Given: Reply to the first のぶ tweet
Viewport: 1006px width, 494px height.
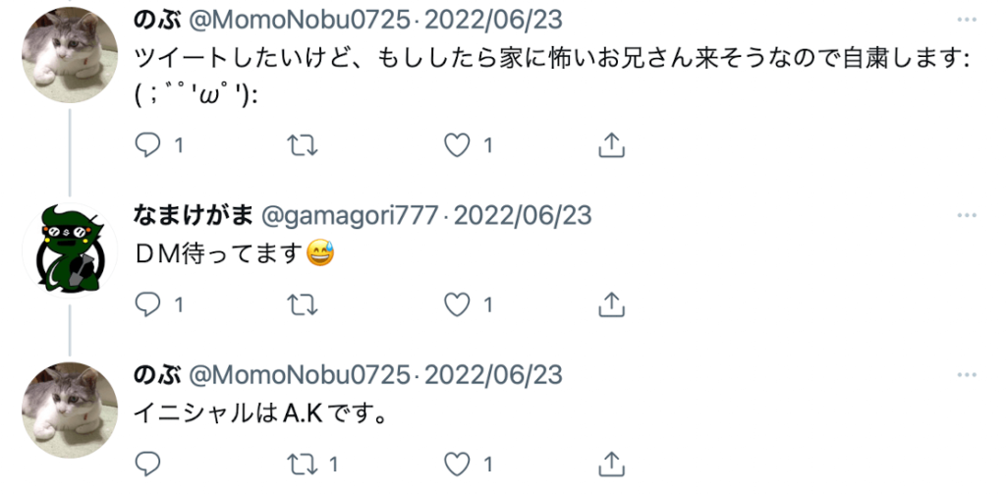Looking at the screenshot, I should (x=148, y=145).
